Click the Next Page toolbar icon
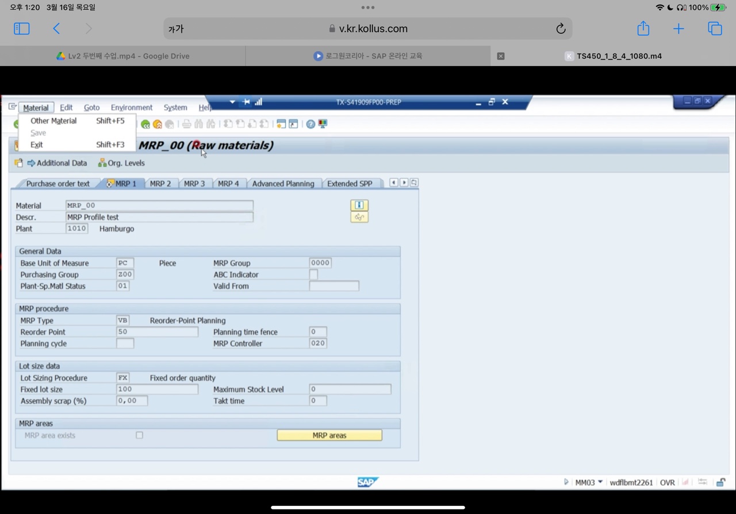 coord(252,124)
